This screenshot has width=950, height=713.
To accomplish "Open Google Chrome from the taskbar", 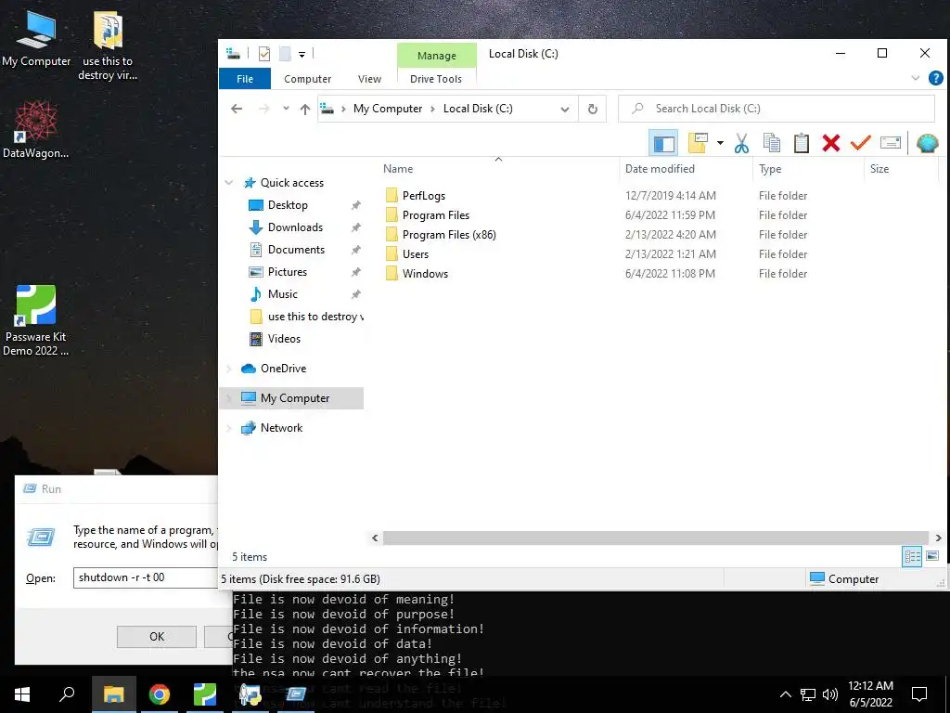I will pos(160,694).
